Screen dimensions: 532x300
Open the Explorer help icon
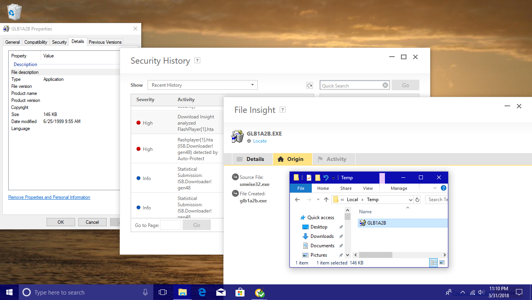444,188
